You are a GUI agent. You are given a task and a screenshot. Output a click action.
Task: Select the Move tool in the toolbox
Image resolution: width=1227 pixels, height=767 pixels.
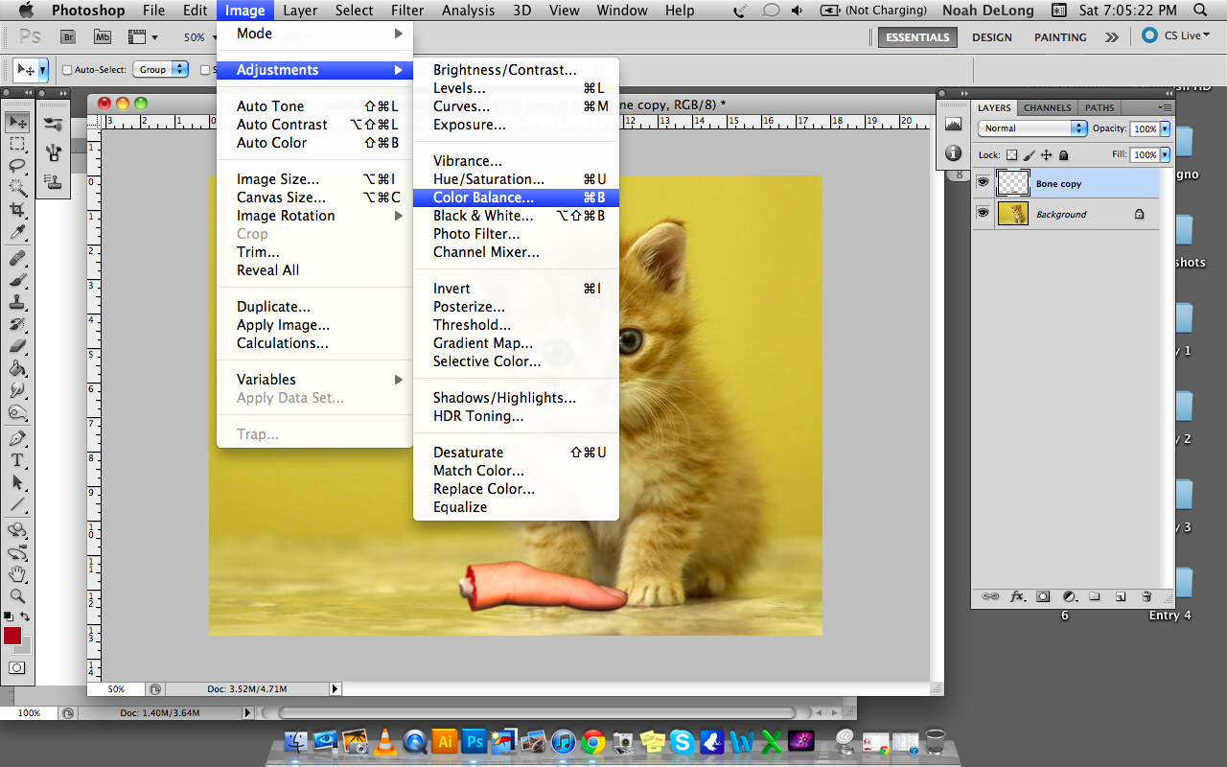tap(17, 122)
